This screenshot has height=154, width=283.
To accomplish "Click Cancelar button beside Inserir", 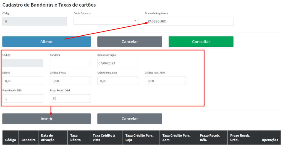I will (x=130, y=119).
